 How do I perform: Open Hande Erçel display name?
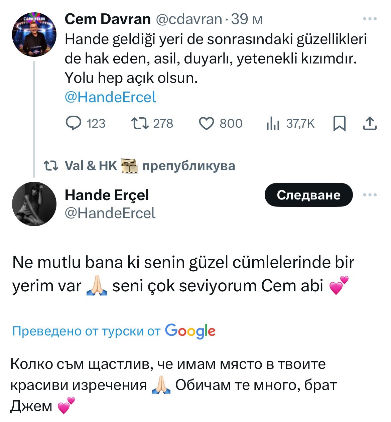[x=107, y=195]
